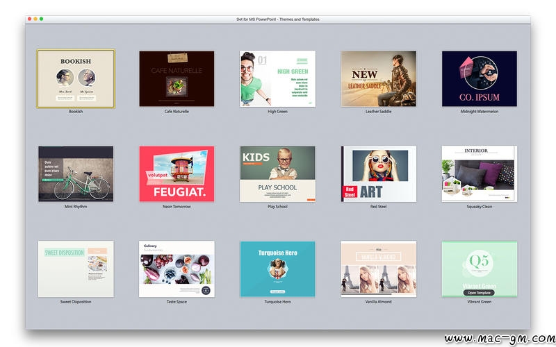The height and width of the screenshot is (347, 556).
Task: Click the 'Sweet Disposition' caption text
Action: (76, 302)
